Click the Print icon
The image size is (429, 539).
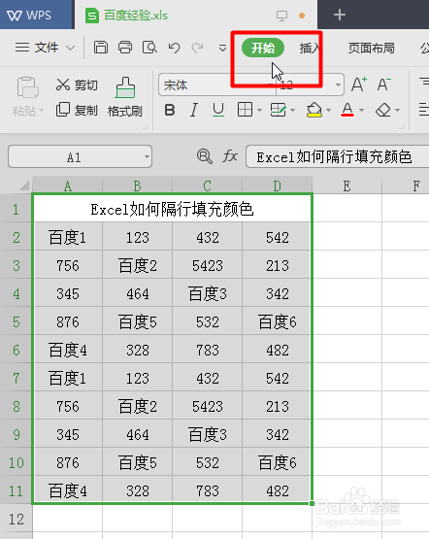[x=125, y=47]
